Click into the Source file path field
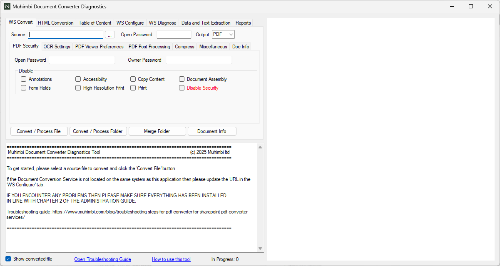The height and width of the screenshot is (266, 500). pyautogui.click(x=66, y=35)
